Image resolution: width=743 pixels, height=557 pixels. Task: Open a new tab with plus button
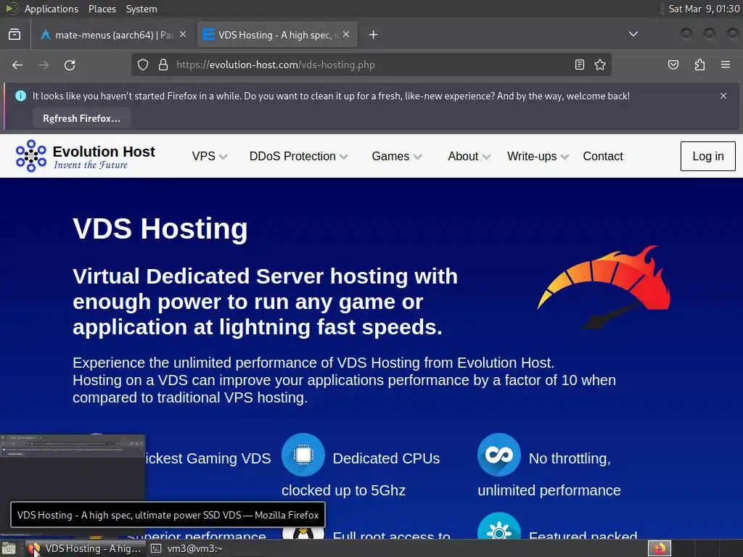click(x=374, y=35)
